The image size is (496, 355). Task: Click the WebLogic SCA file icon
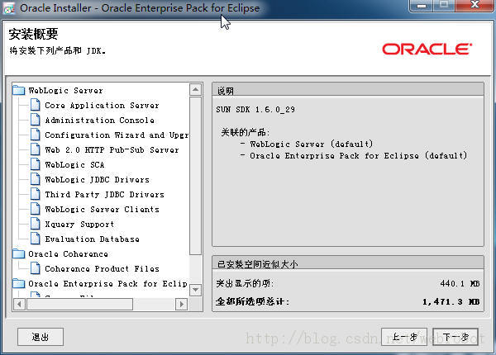click(35, 164)
